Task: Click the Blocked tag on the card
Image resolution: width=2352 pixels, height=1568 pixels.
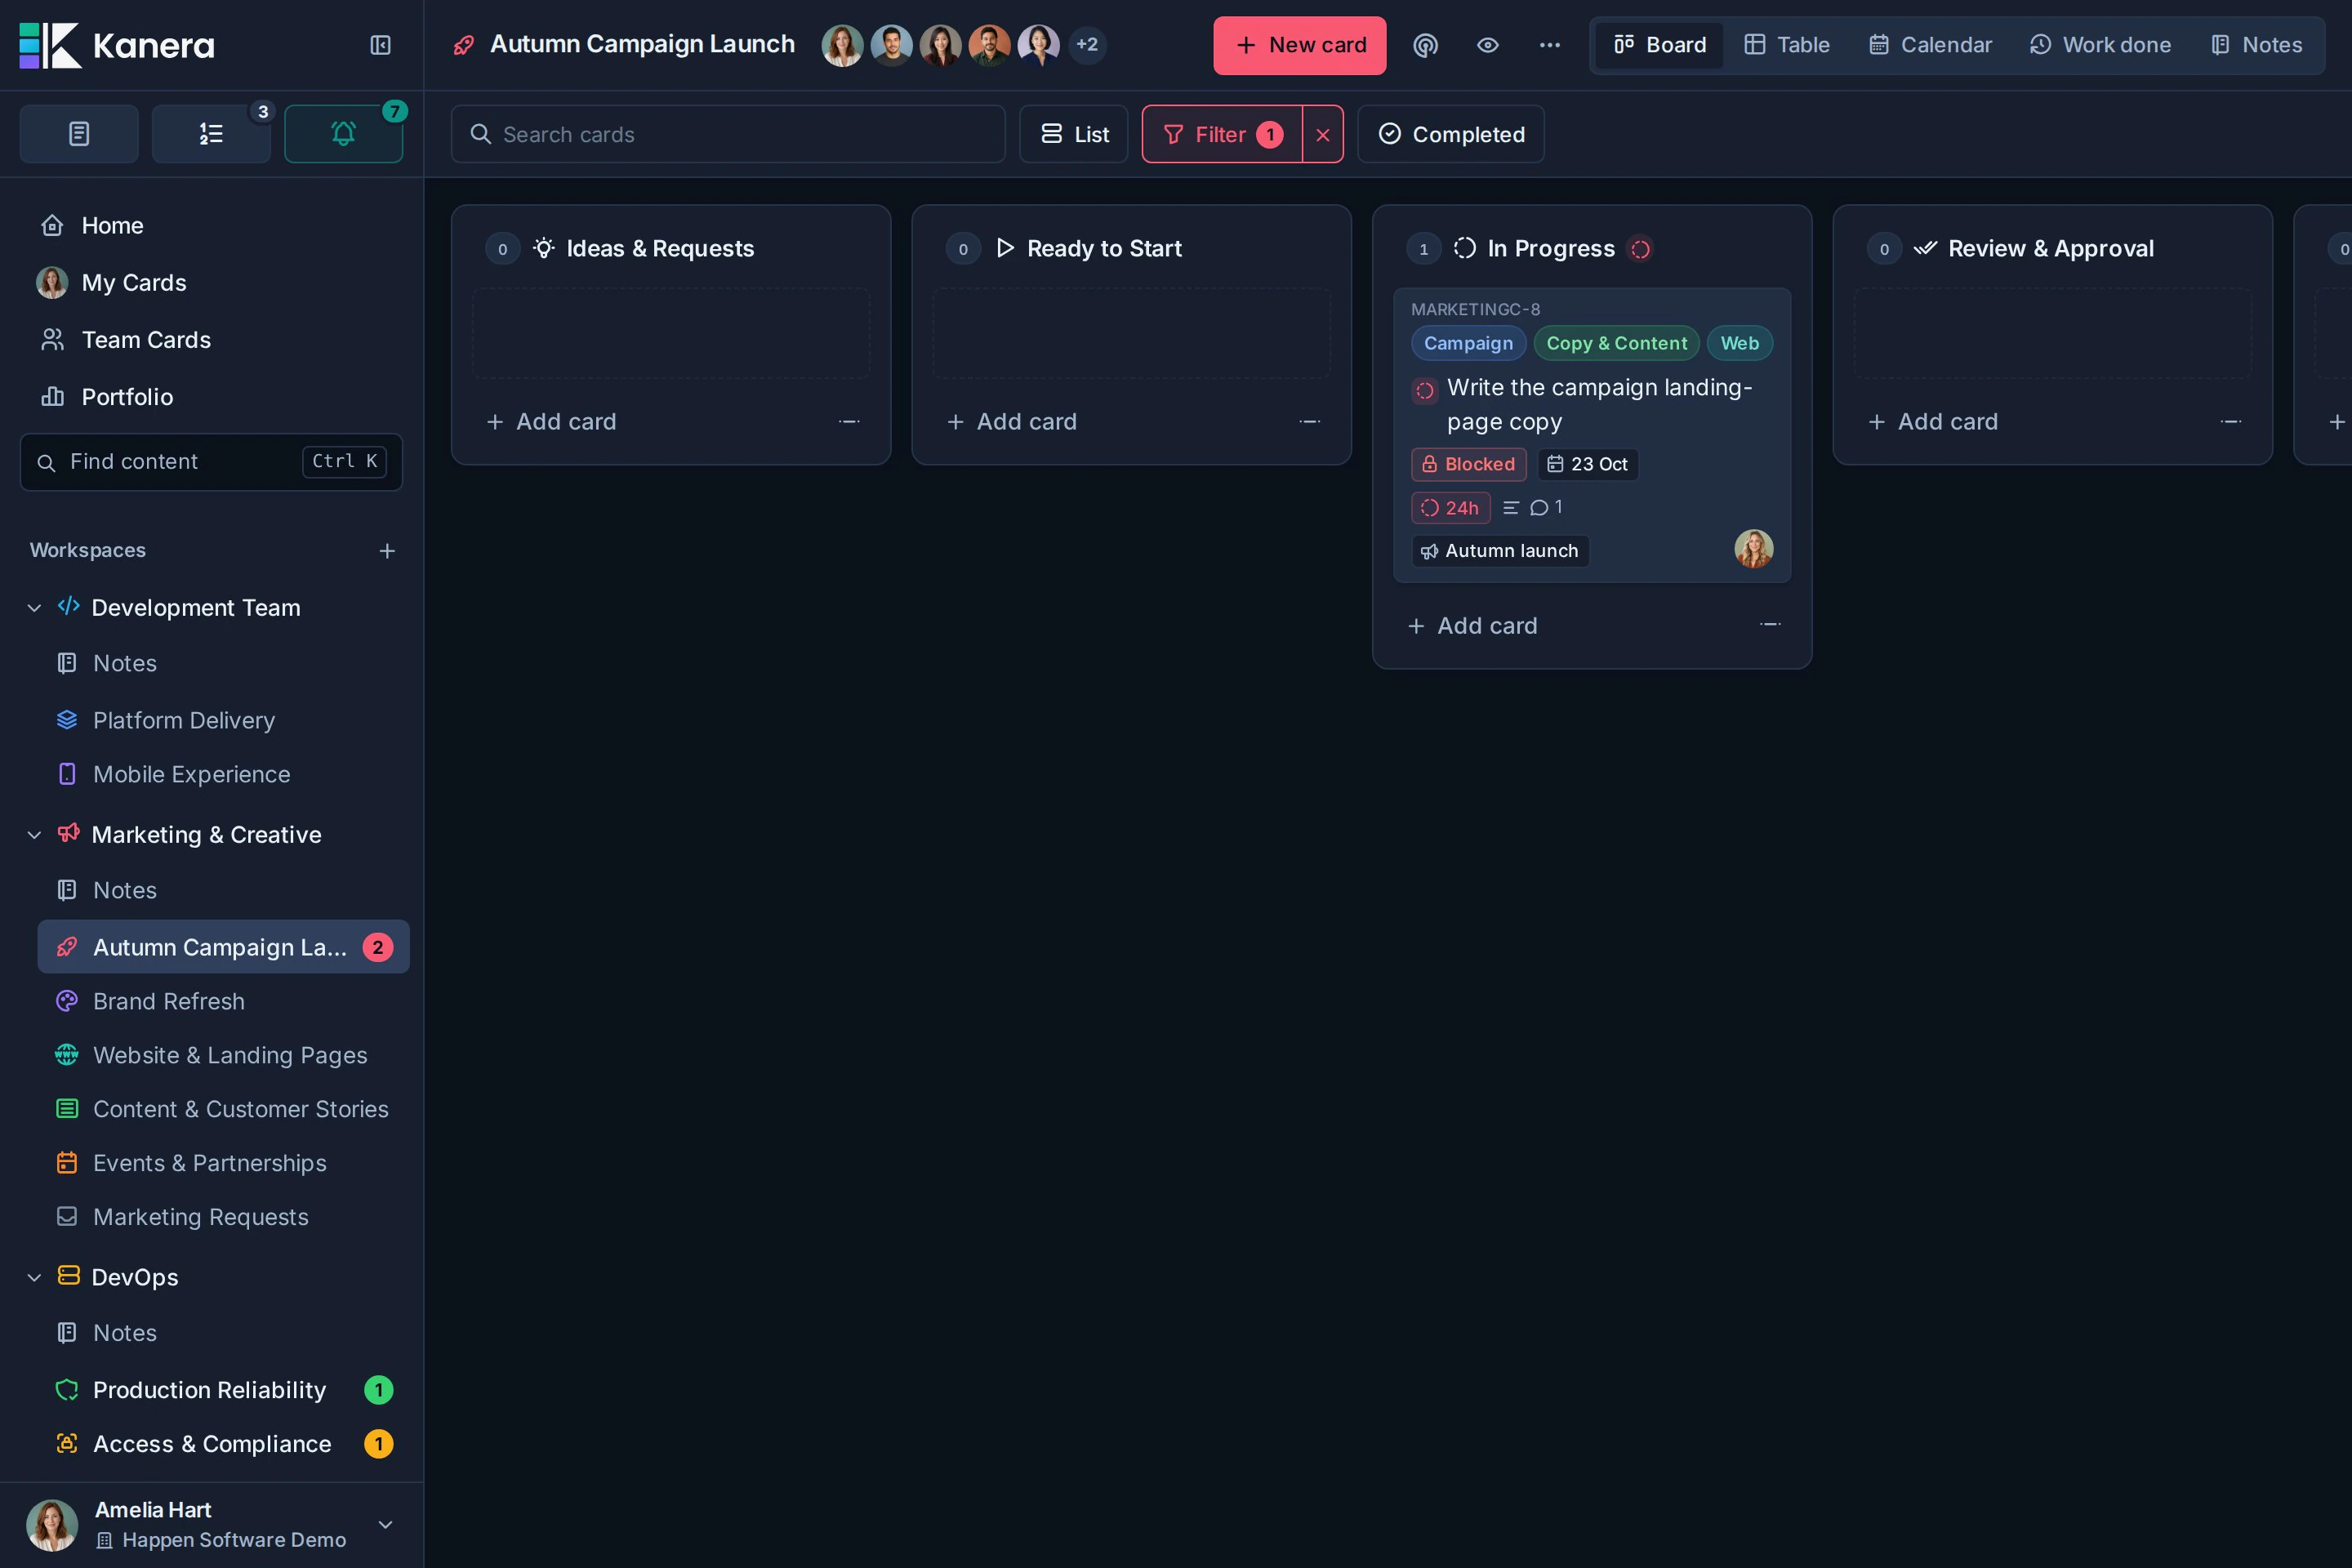Action: coord(1468,464)
